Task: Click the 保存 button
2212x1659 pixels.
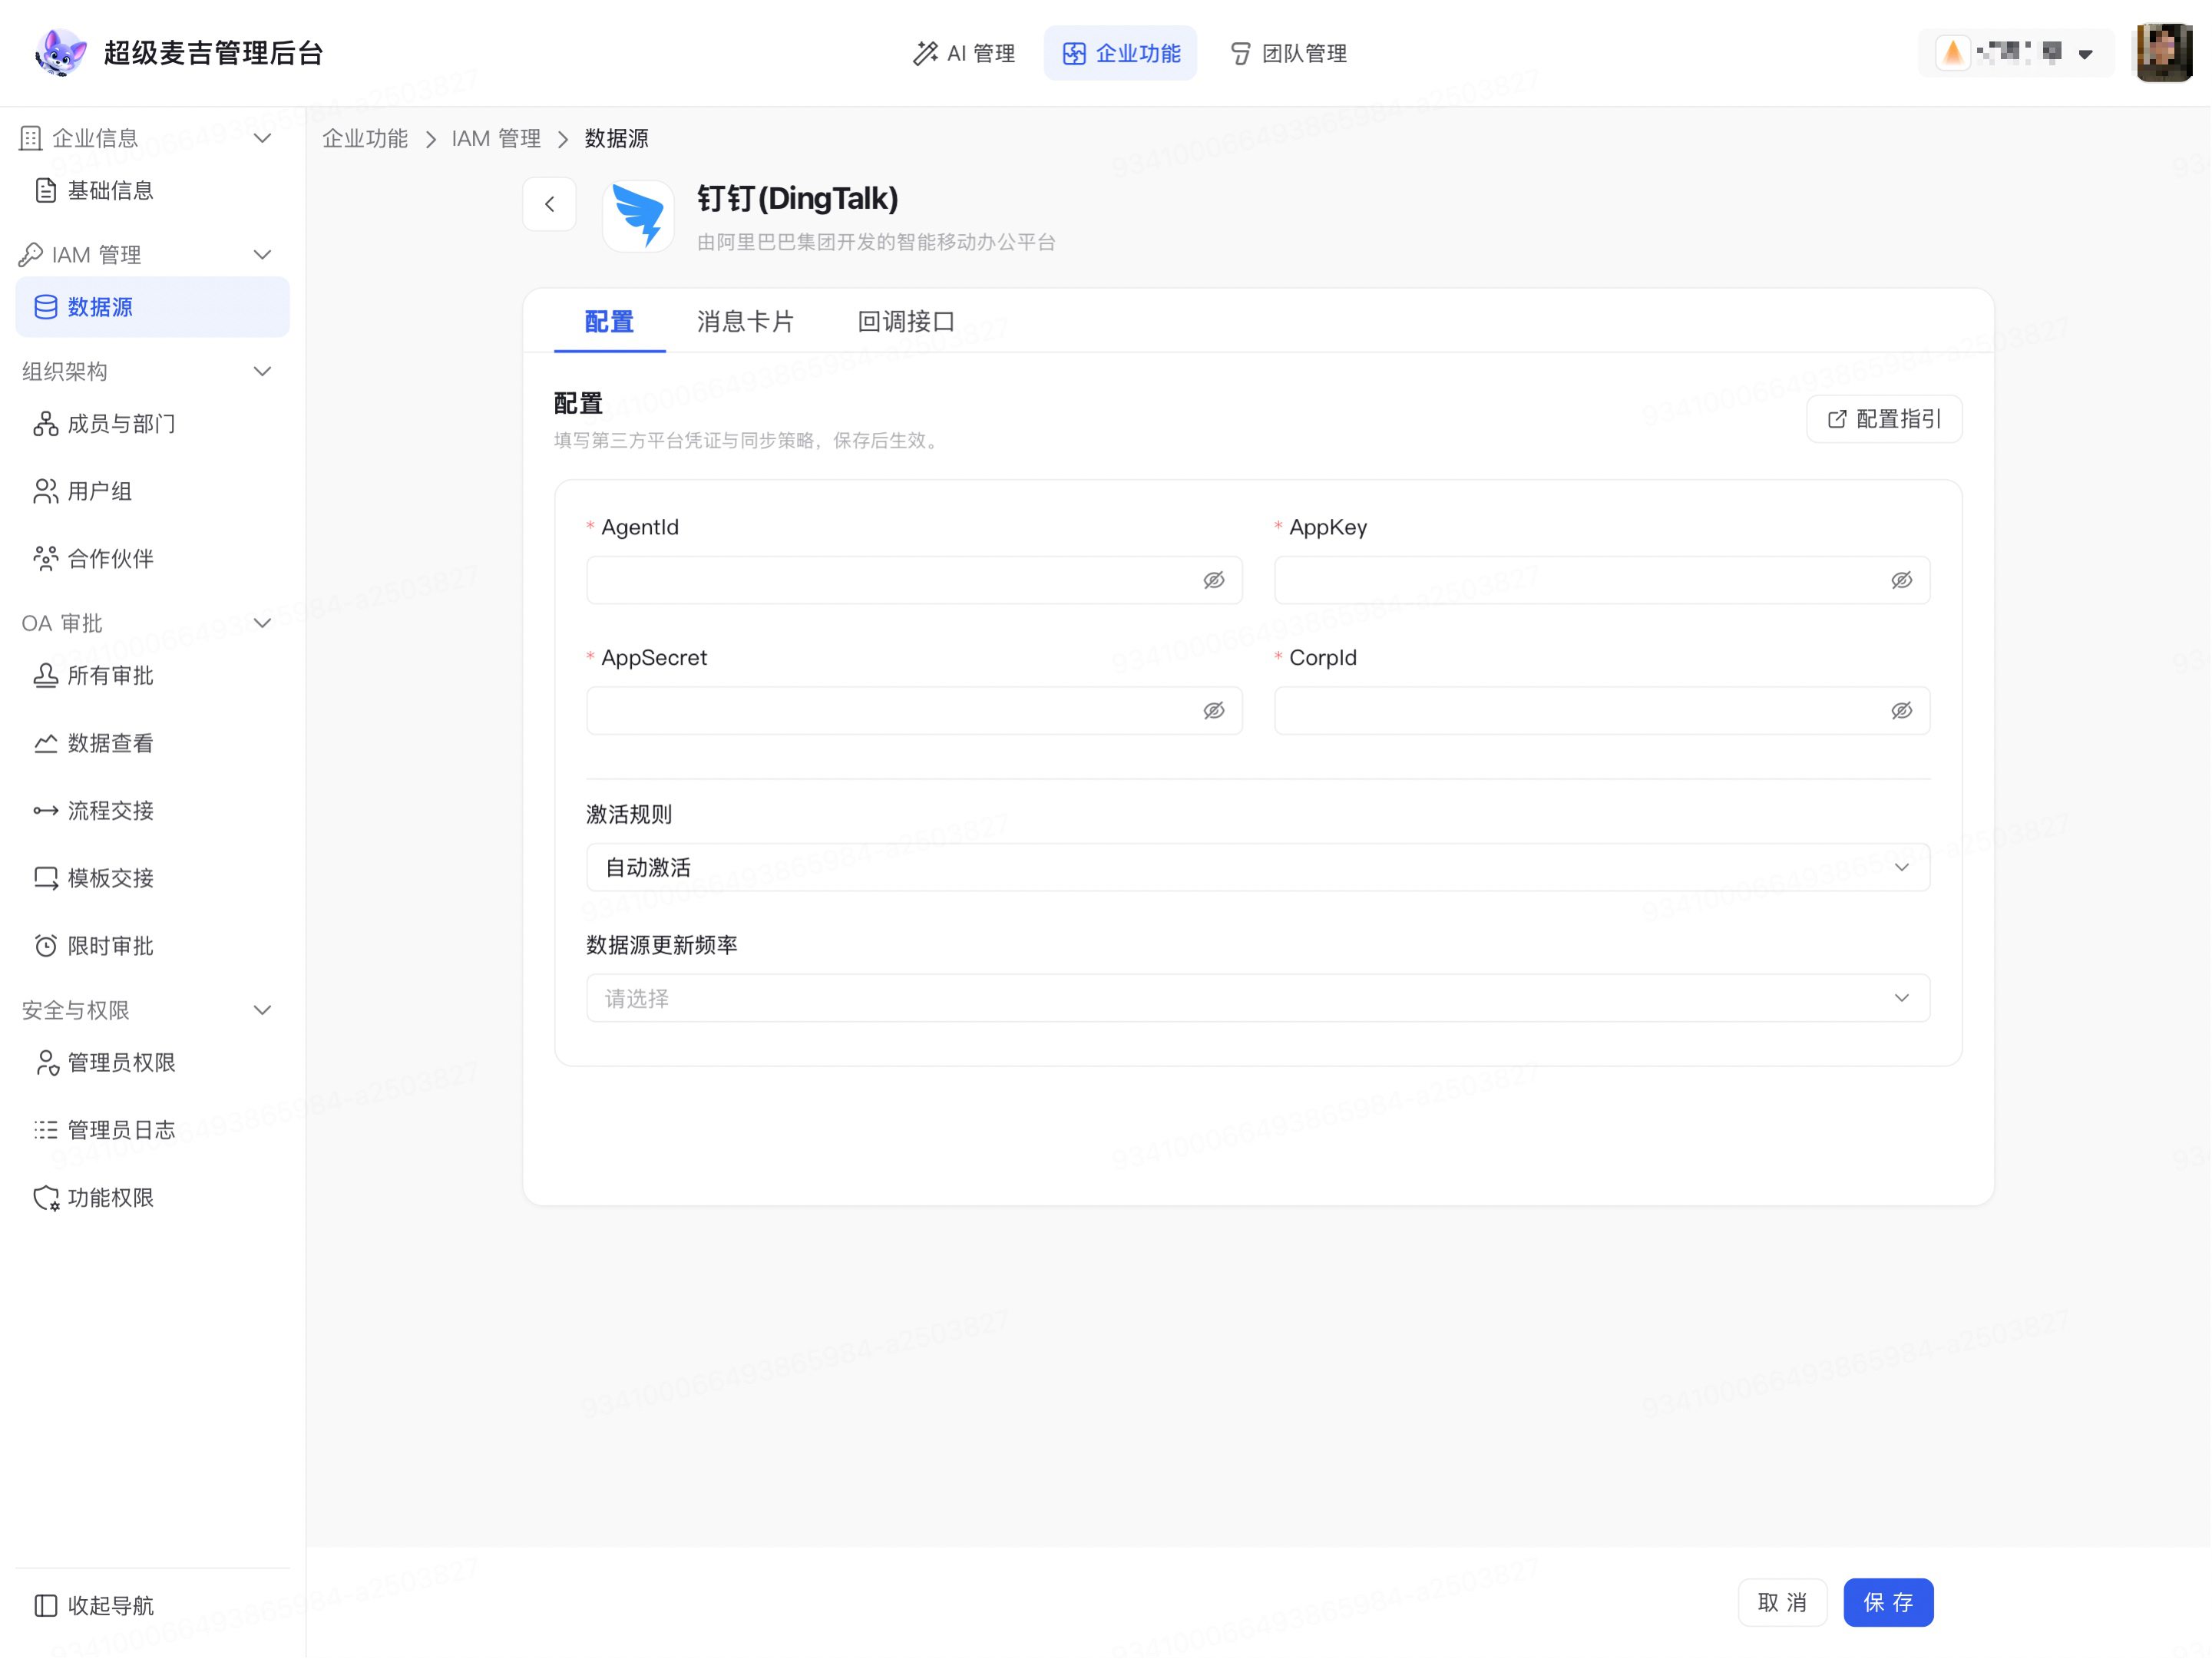Action: pyautogui.click(x=1889, y=1603)
